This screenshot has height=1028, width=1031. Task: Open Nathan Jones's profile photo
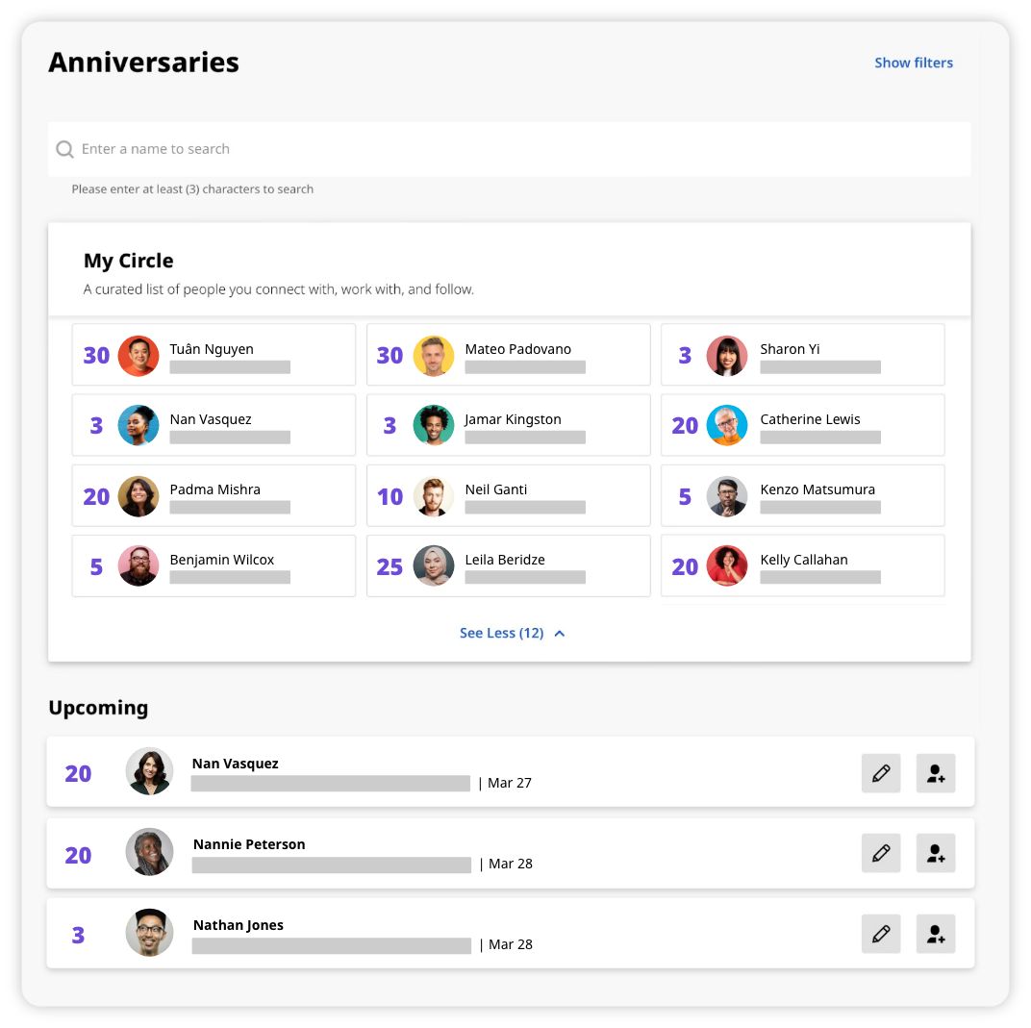(149, 933)
